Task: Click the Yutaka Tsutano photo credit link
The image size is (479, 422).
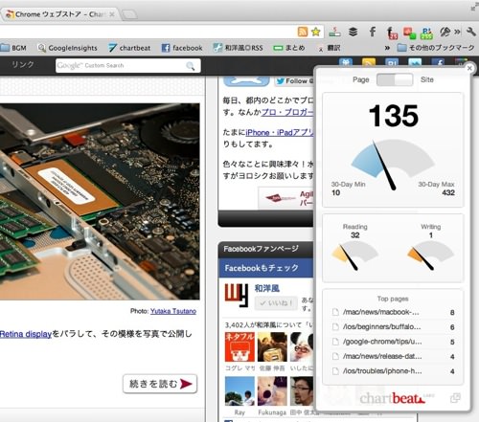Action: point(173,311)
